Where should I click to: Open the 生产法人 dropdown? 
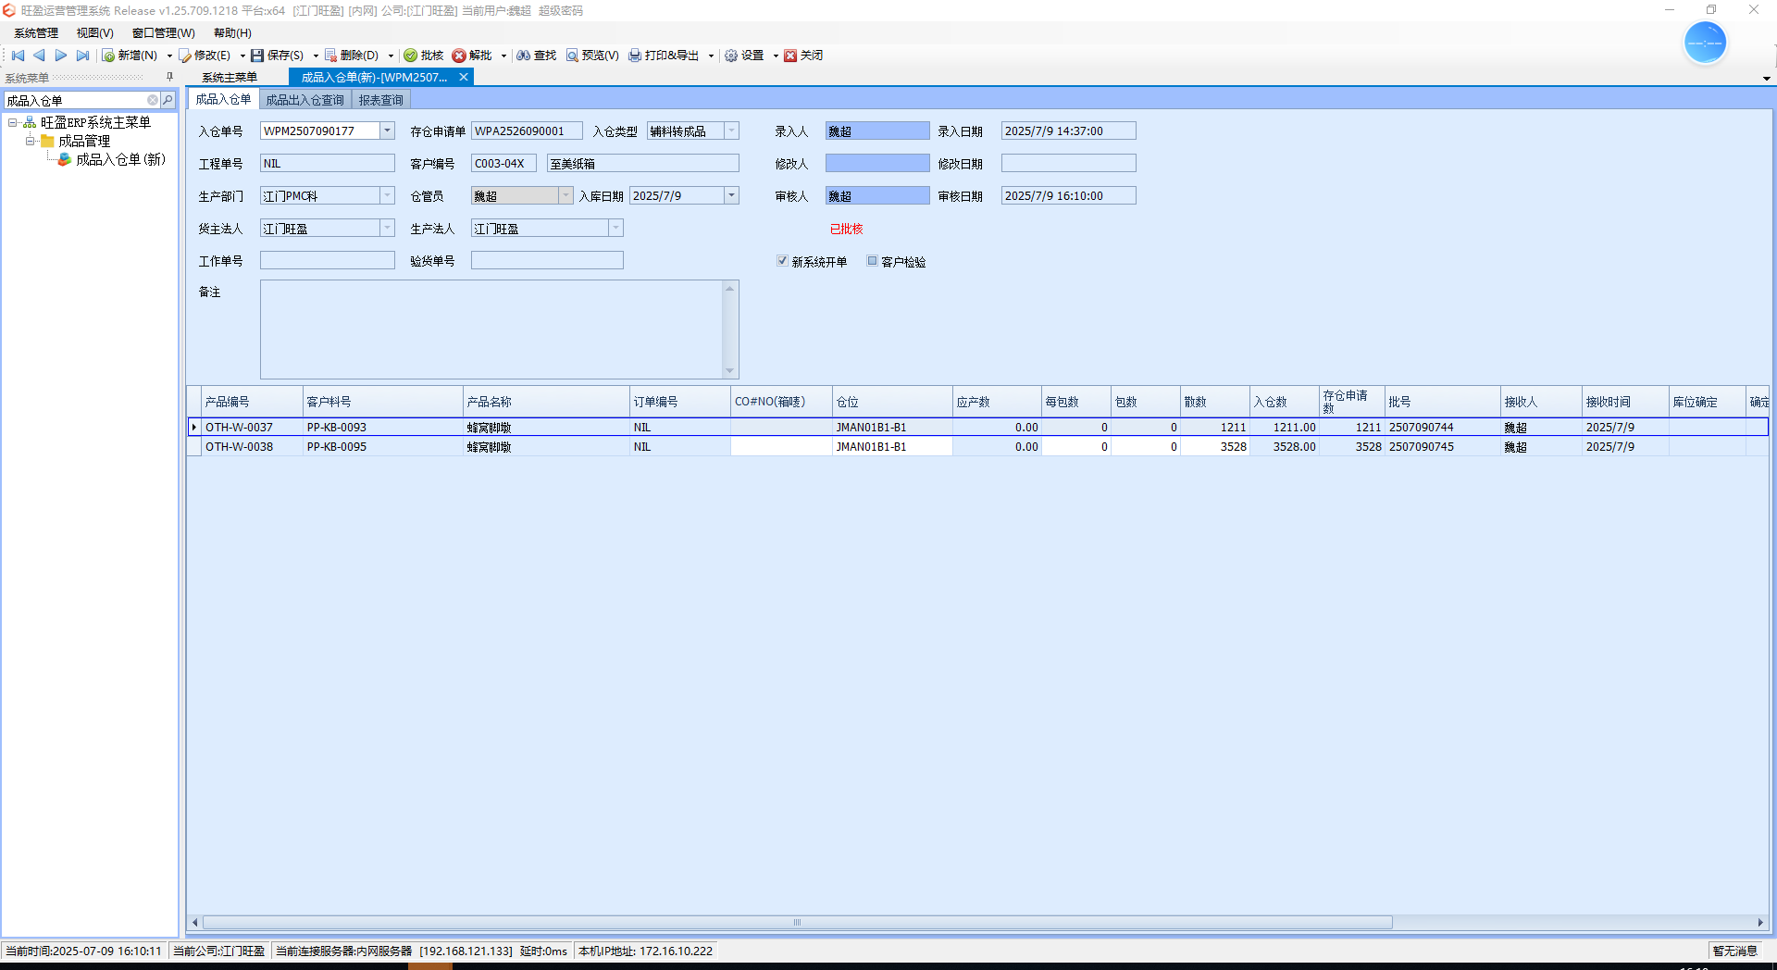point(615,228)
